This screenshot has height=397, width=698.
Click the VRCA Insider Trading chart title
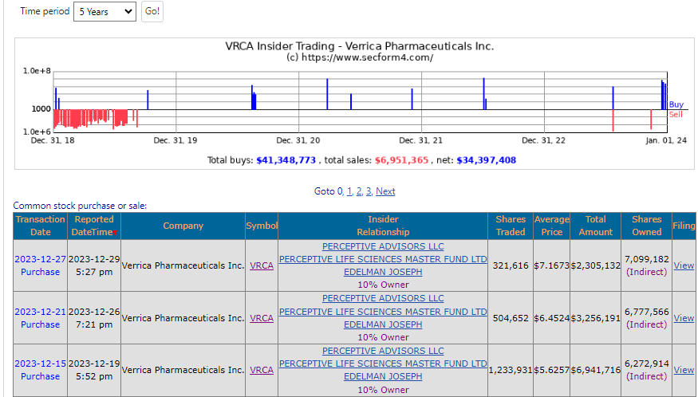point(360,46)
